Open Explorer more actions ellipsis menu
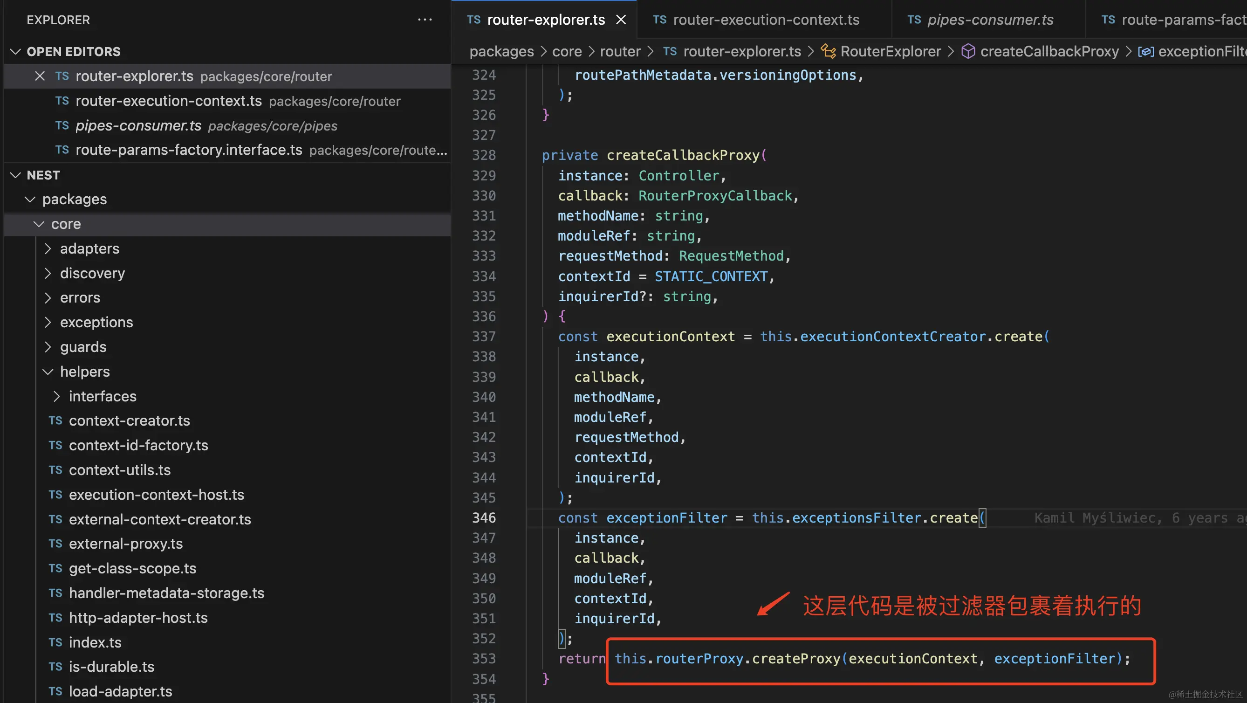The image size is (1247, 703). (x=425, y=20)
